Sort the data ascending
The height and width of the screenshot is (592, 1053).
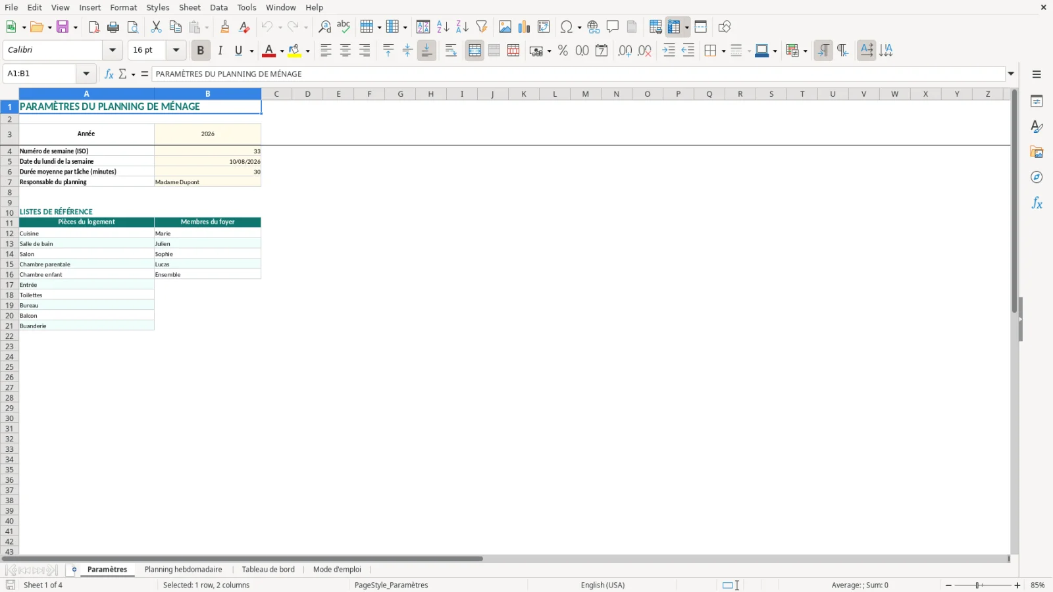pyautogui.click(x=443, y=27)
